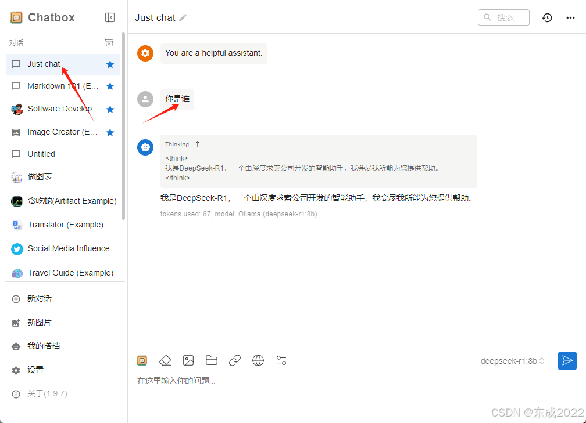Screen dimensions: 586x423
Task: Open conversation settings sliders icon
Action: coord(281,360)
